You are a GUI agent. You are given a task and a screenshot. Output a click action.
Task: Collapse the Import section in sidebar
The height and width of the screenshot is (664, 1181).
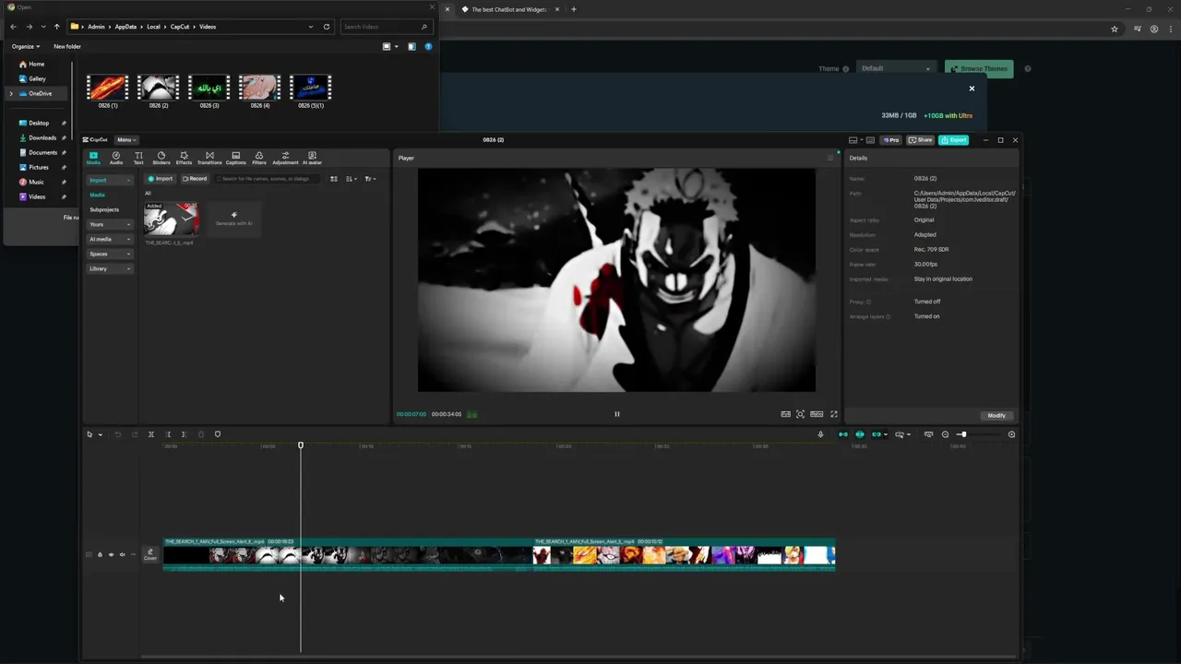click(x=110, y=180)
